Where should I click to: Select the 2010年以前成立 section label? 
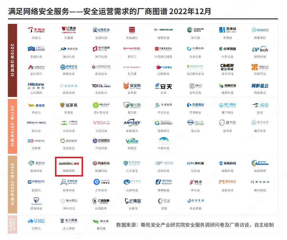(12, 61)
